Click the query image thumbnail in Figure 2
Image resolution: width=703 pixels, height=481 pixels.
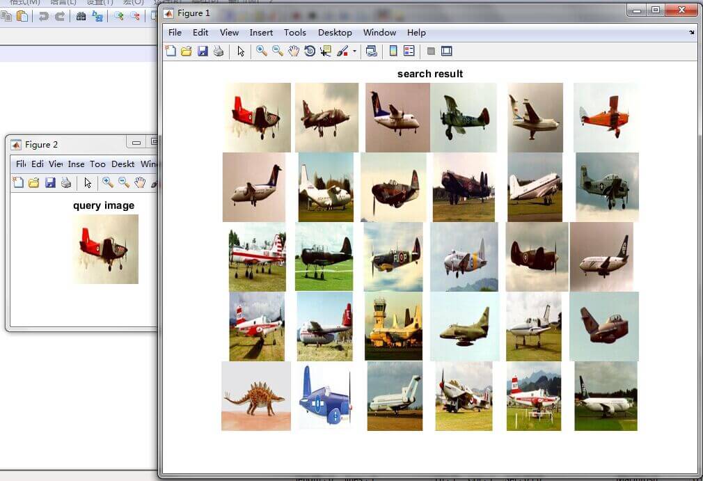104,251
